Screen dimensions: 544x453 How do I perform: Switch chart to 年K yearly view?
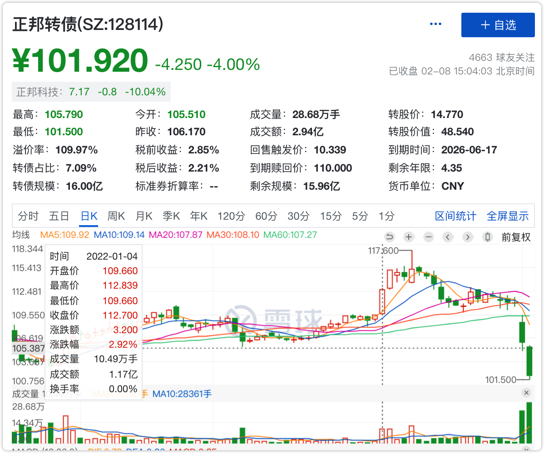click(198, 217)
